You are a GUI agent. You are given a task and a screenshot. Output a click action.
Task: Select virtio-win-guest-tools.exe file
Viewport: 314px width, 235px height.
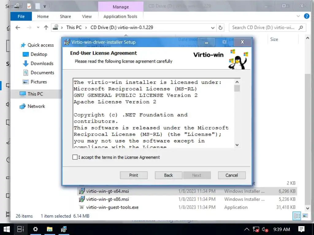112,207
